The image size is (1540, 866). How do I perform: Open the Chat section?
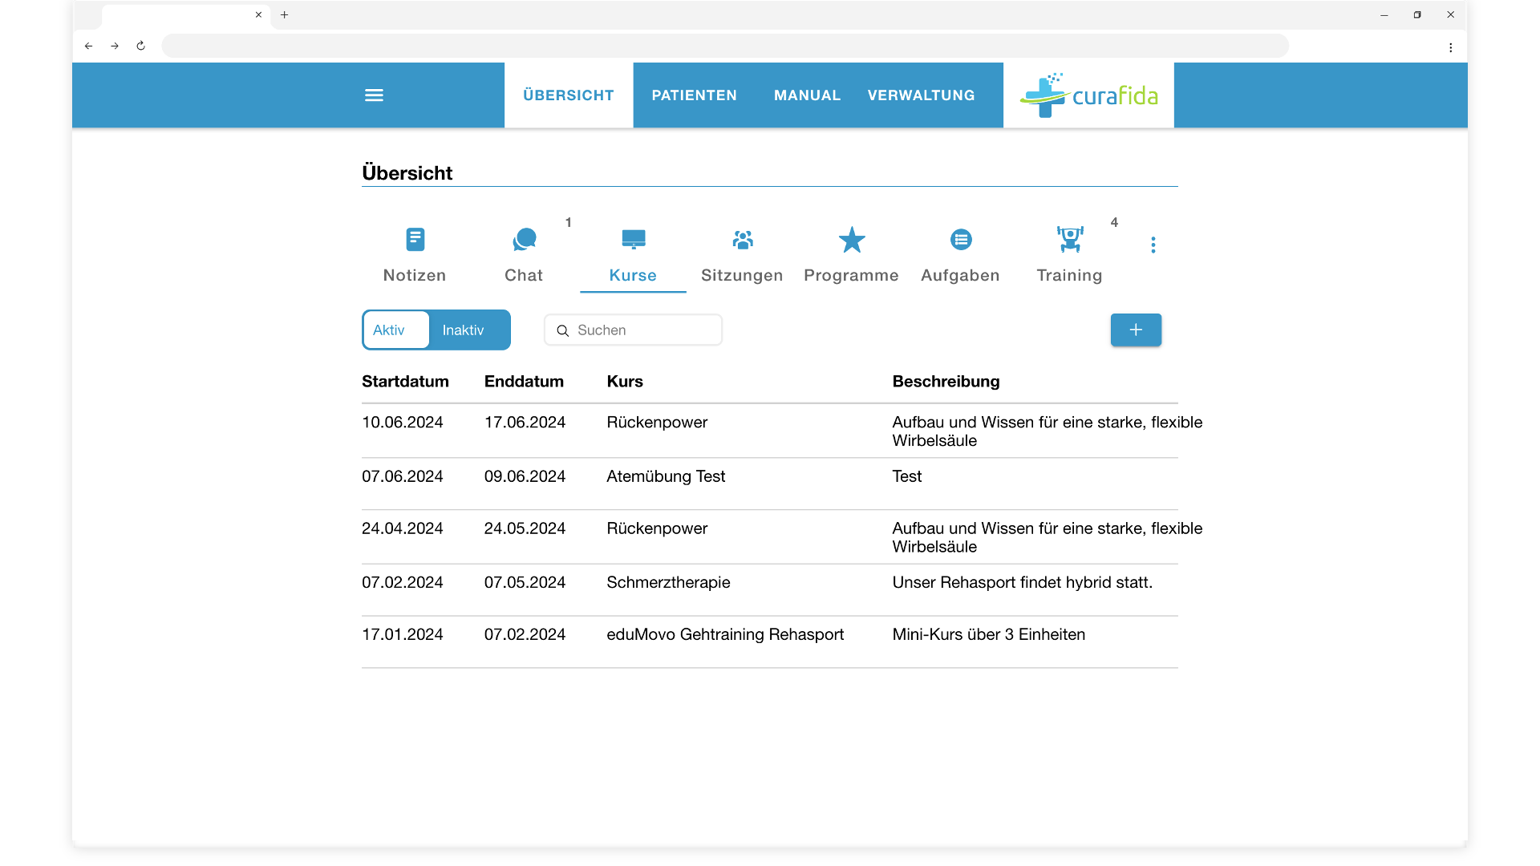pos(524,255)
